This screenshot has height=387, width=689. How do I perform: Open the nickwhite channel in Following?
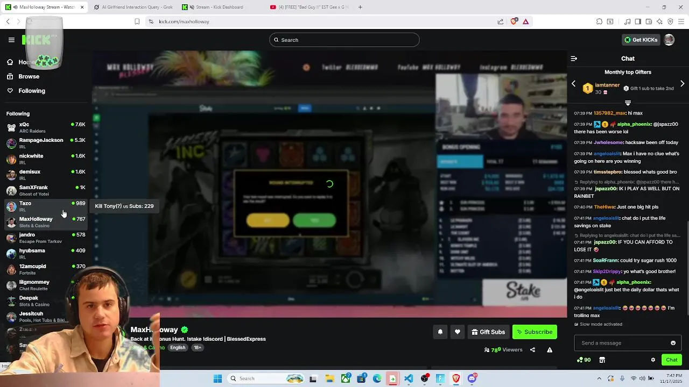pos(45,159)
